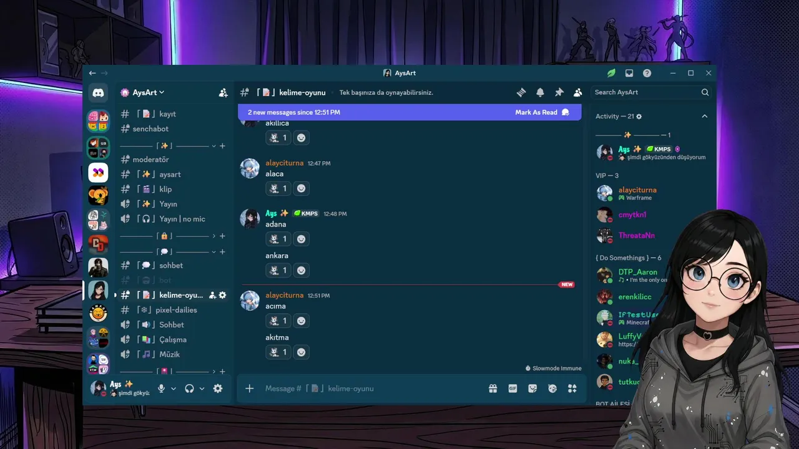Screen dimensions: 799x449
Task: Collapse the sparkles channel category
Action: pyautogui.click(x=213, y=146)
